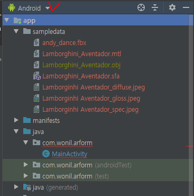Select the andy_dance.fbx file
Image resolution: width=194 pixels, height=196 pixels.
pos(64,43)
